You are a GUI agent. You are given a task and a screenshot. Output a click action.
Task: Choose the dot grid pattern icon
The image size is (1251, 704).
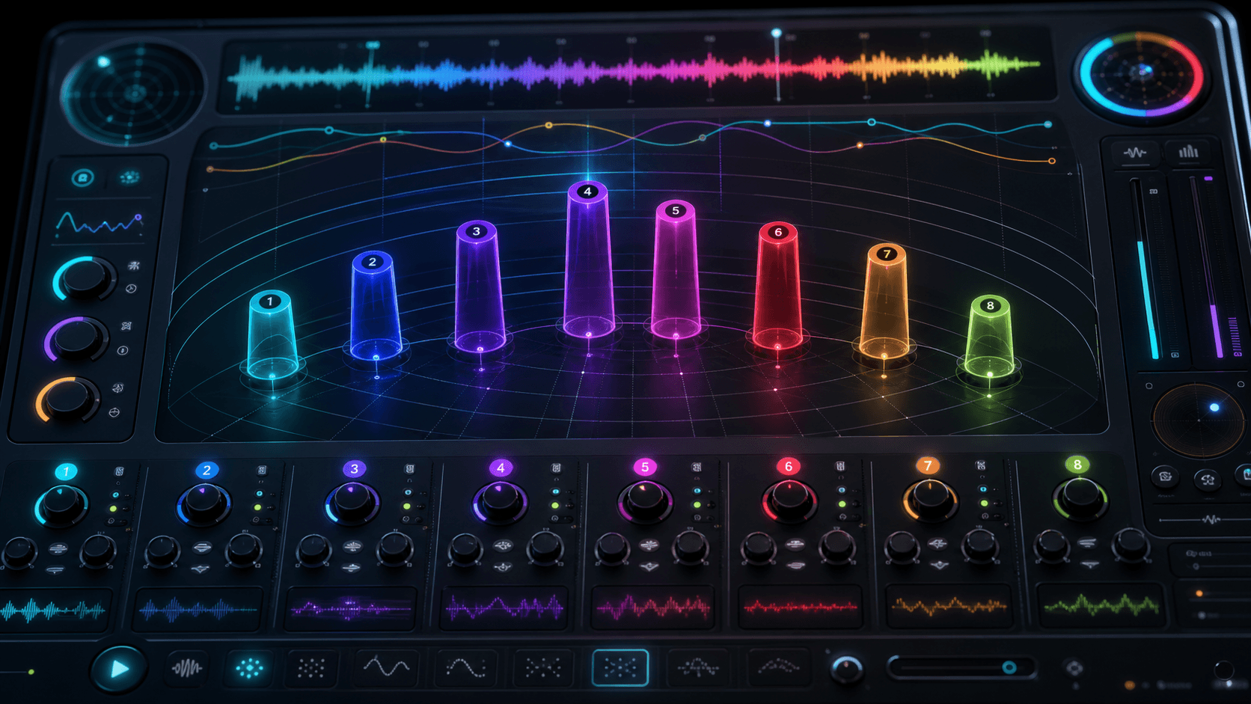coord(311,668)
